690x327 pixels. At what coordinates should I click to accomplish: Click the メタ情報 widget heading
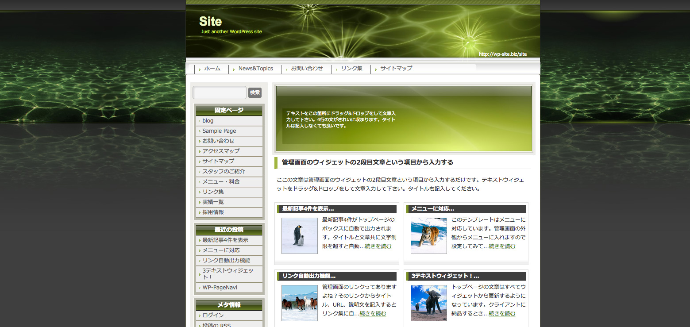[x=229, y=305]
